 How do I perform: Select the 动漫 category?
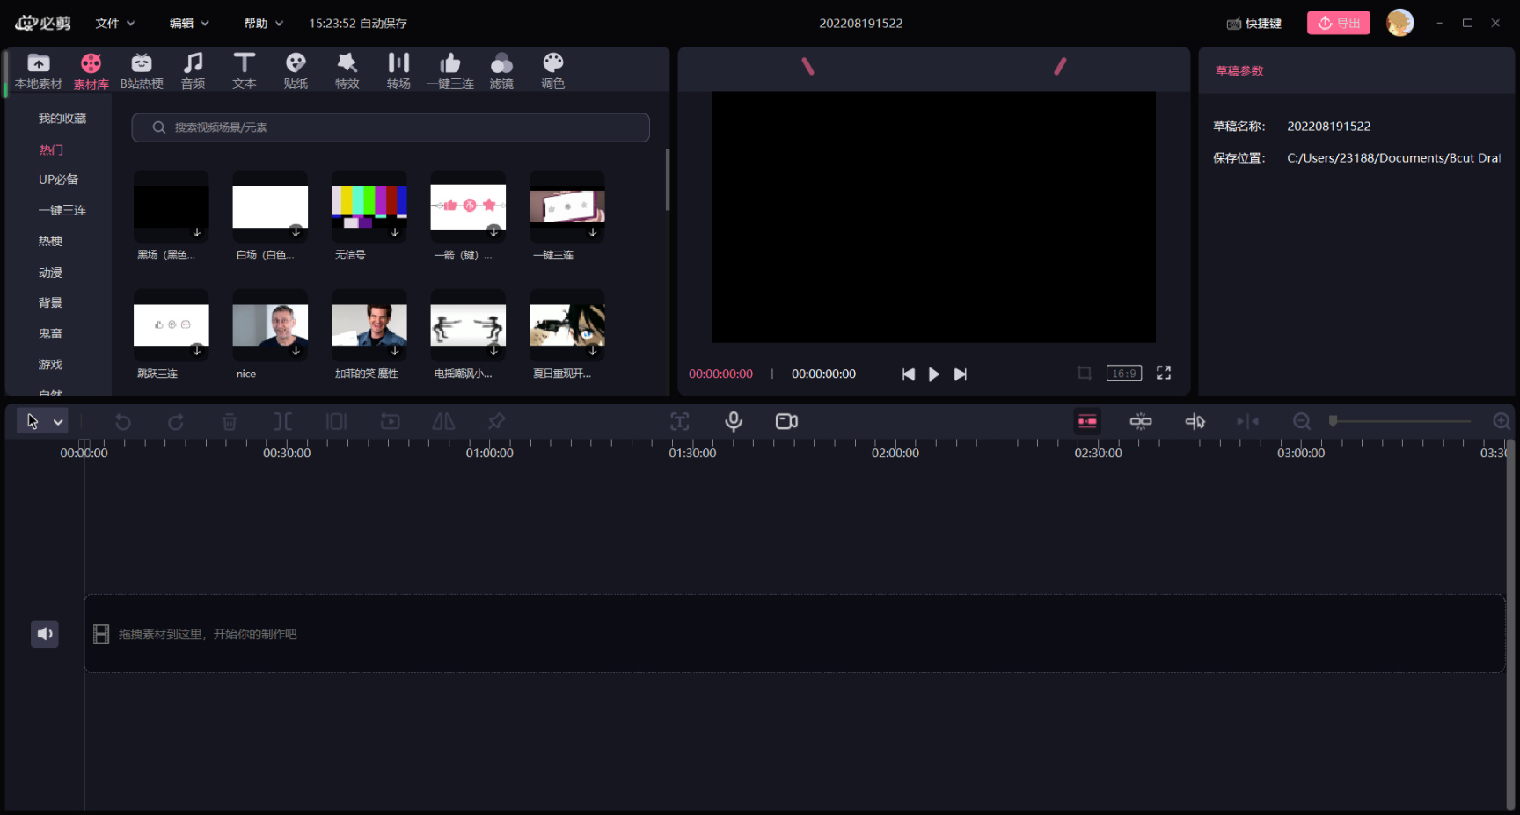click(x=50, y=273)
